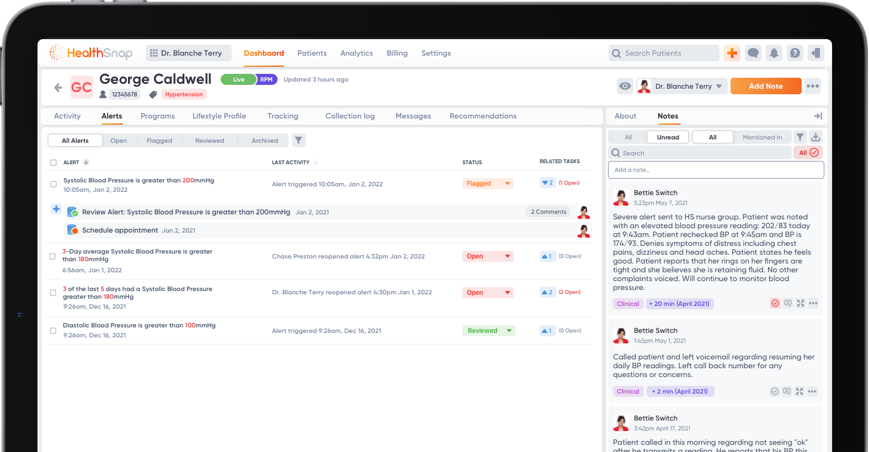Click the notes Search field
Viewport: 869px width, 452px height.
(700, 153)
